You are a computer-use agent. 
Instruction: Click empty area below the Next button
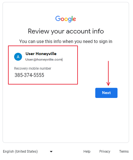coord(106,117)
